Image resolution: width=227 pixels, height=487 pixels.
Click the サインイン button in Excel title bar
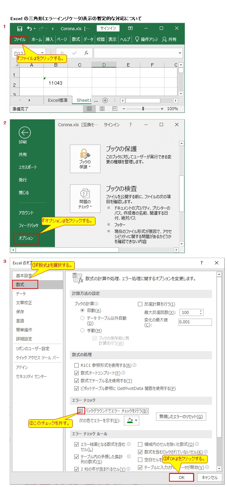point(108,28)
